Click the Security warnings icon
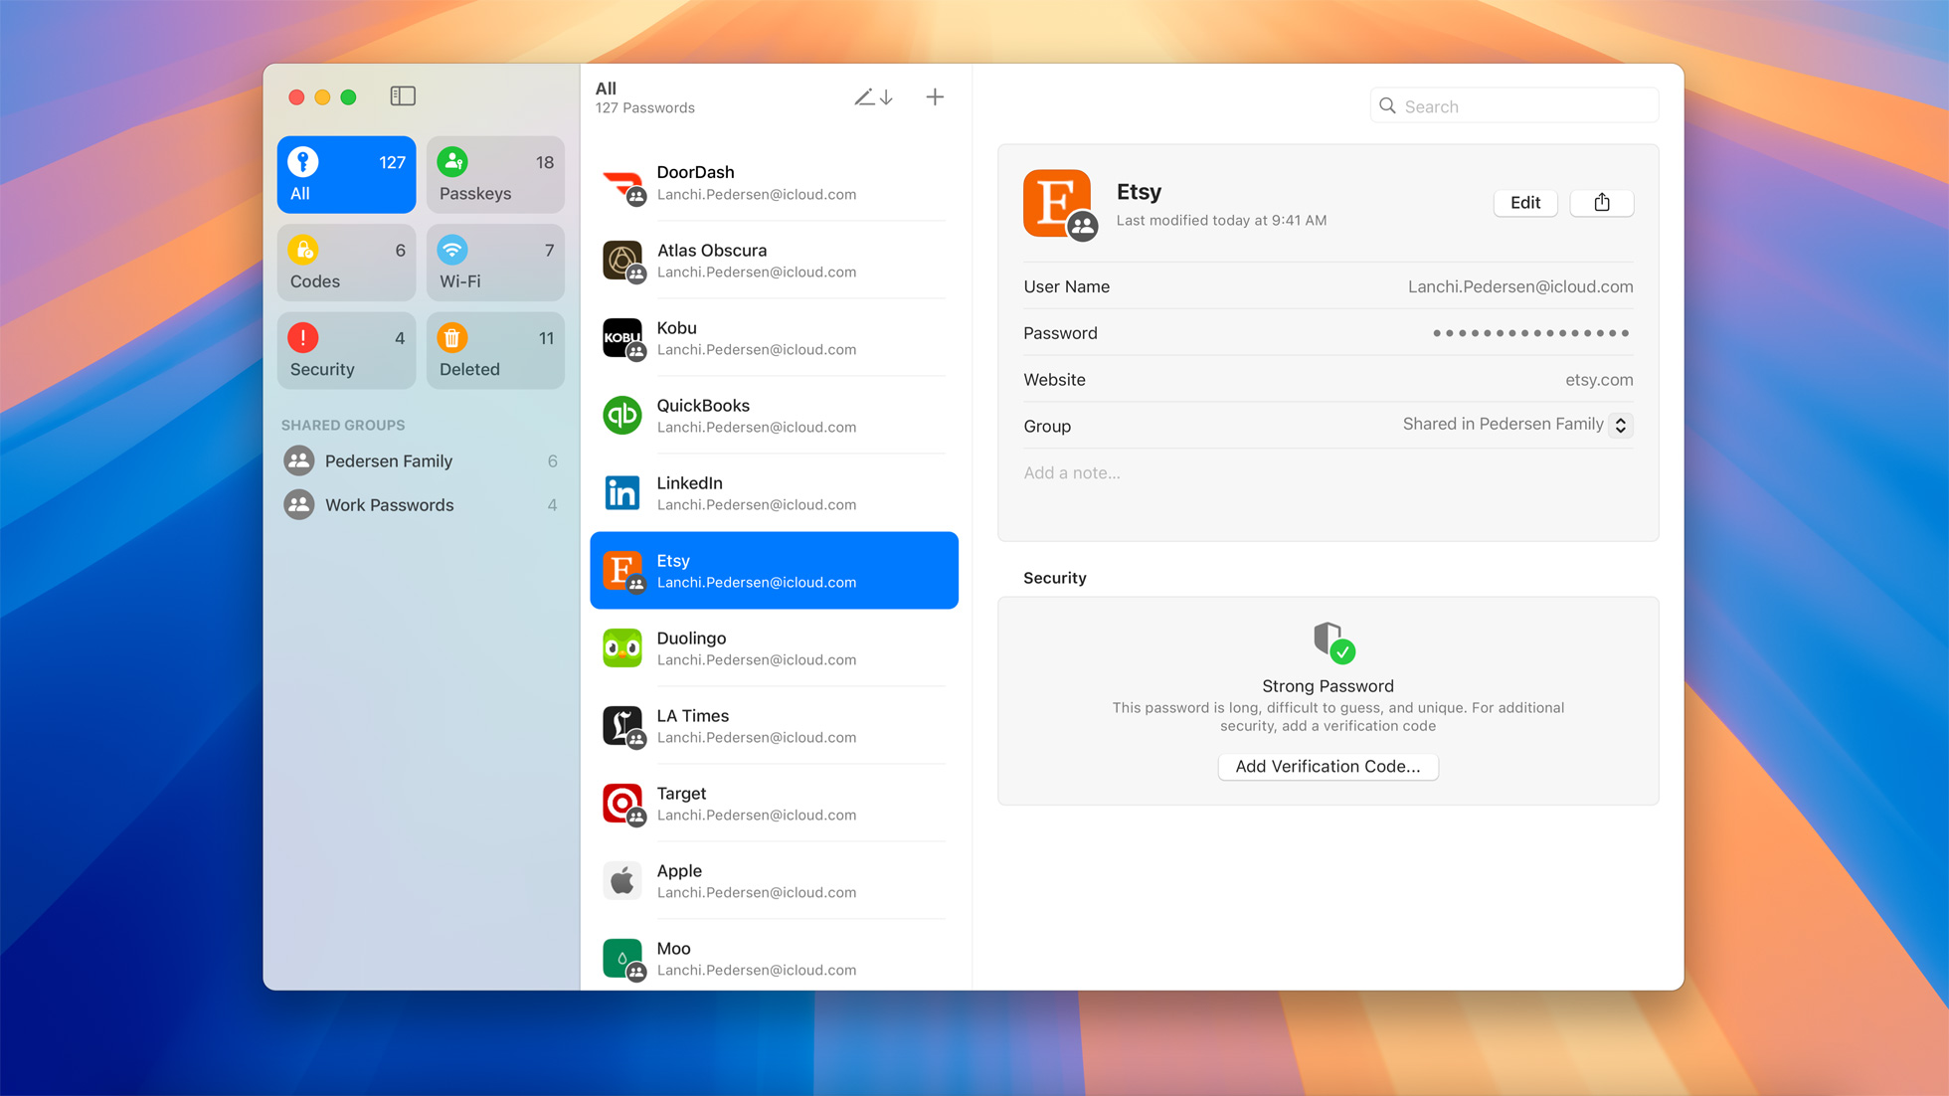The width and height of the screenshot is (1949, 1096). point(305,338)
